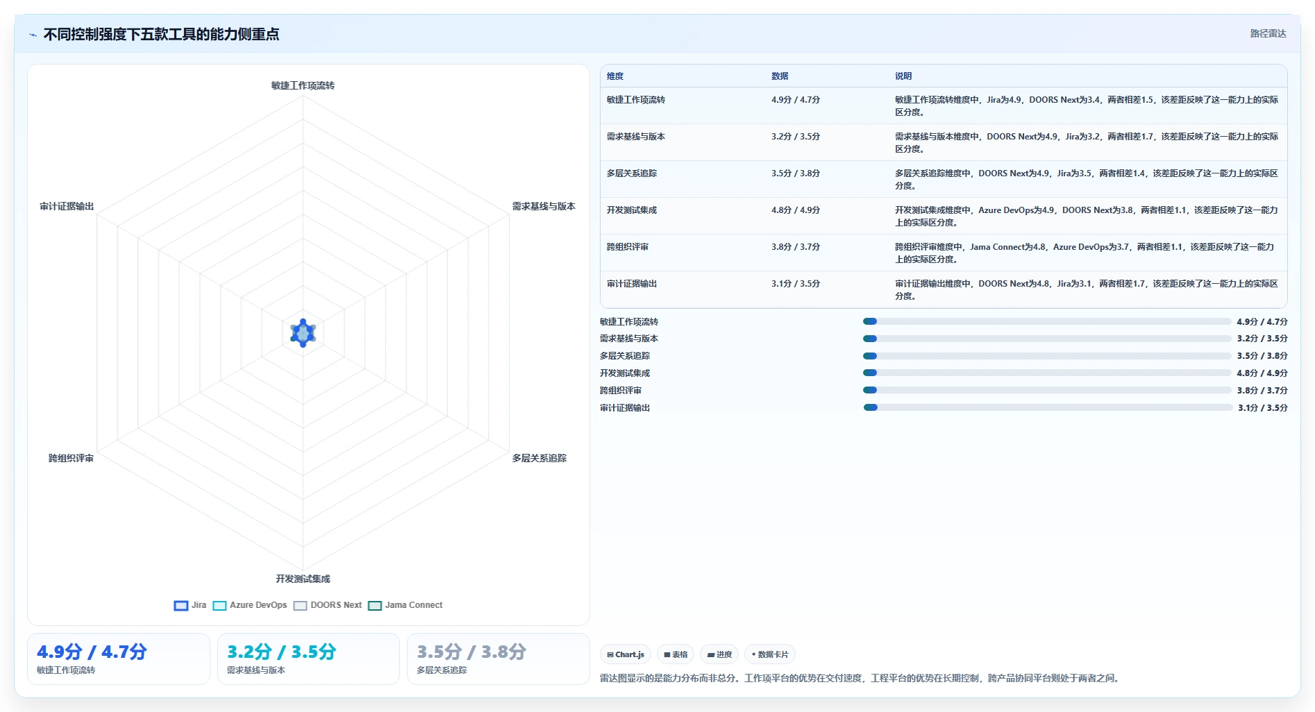Click table value 3.8分 / 3.7分
1315x712 pixels.
pos(796,247)
